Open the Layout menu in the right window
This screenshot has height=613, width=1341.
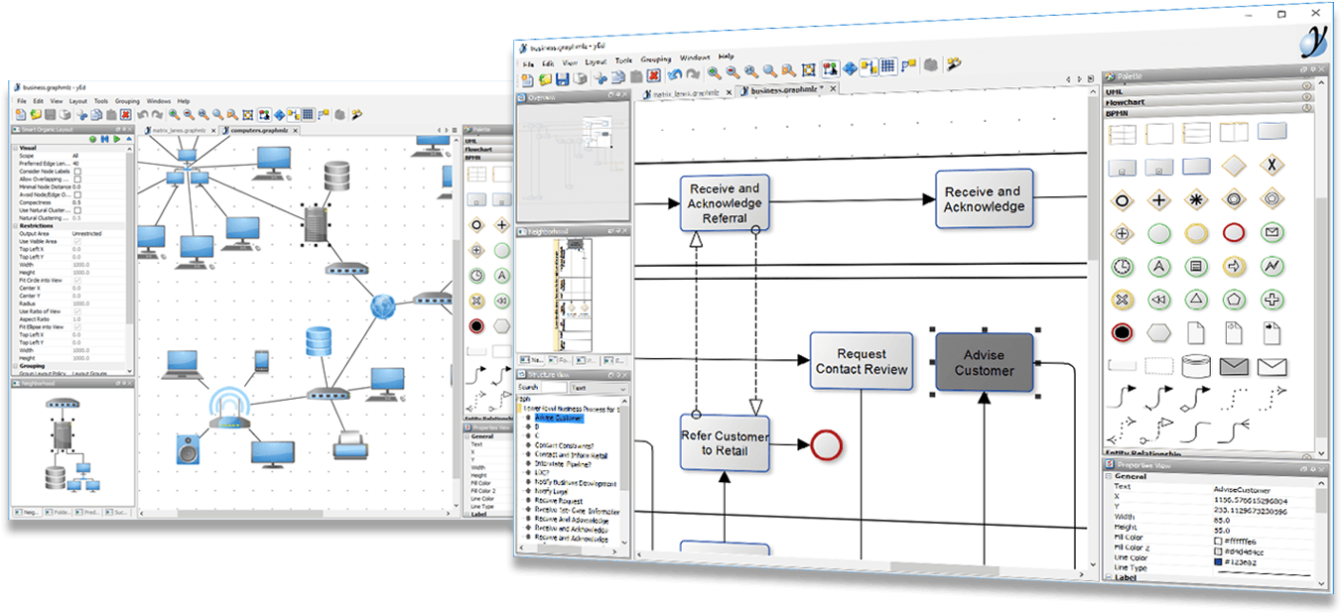coord(596,61)
